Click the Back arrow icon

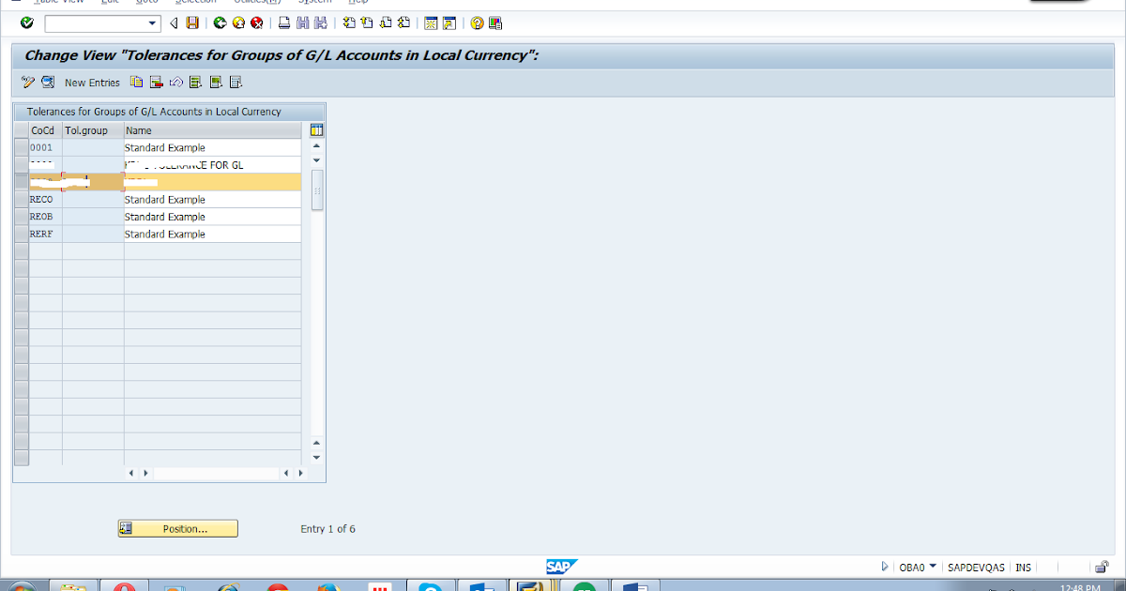click(x=175, y=22)
